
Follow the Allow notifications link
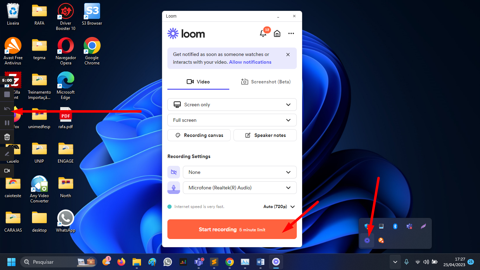[250, 62]
